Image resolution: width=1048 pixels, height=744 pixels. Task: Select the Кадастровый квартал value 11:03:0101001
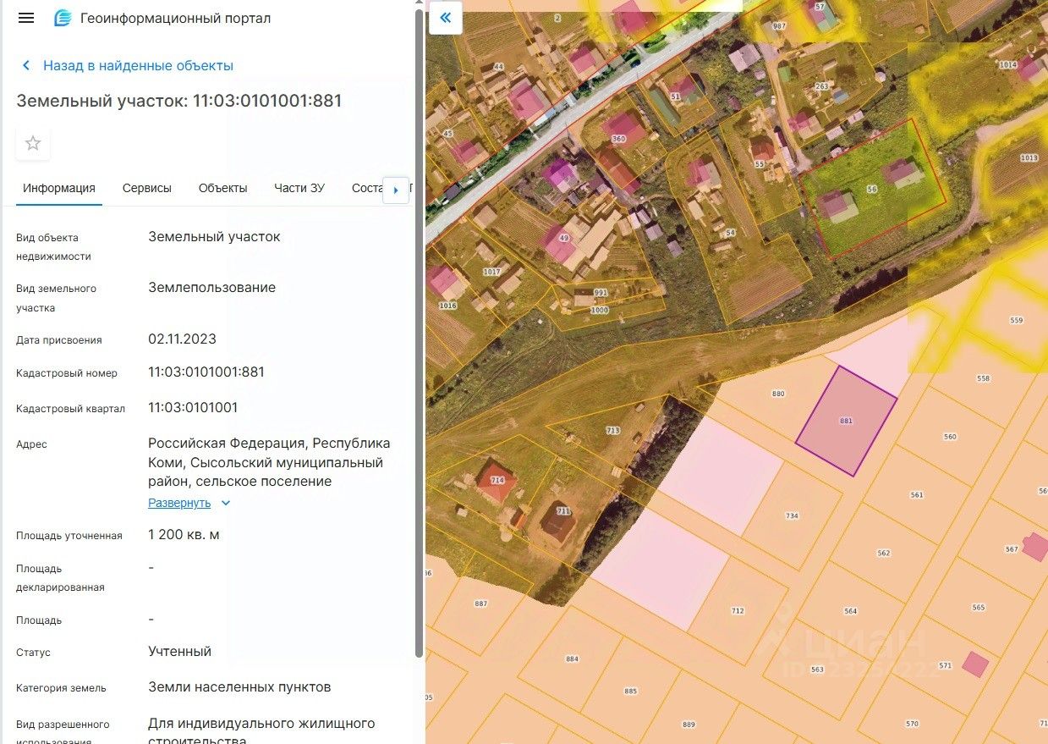tap(193, 407)
